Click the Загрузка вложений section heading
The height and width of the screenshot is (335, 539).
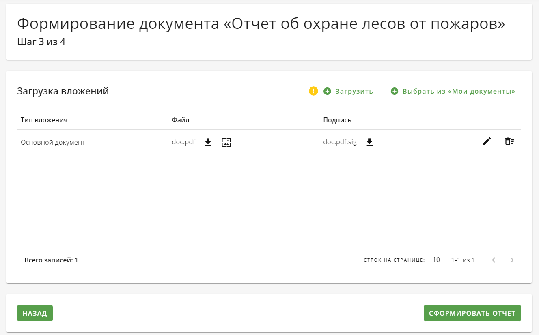[x=63, y=91]
